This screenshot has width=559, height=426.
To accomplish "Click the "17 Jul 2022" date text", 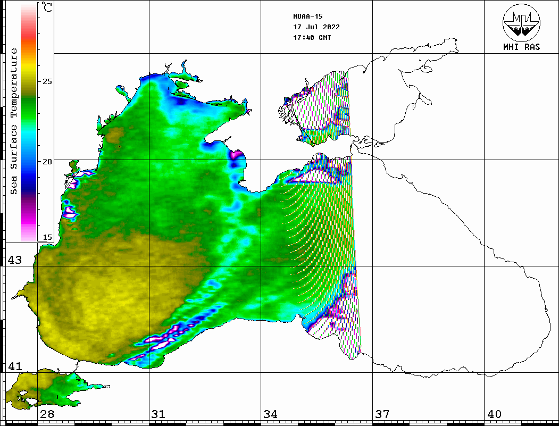I will [x=316, y=27].
